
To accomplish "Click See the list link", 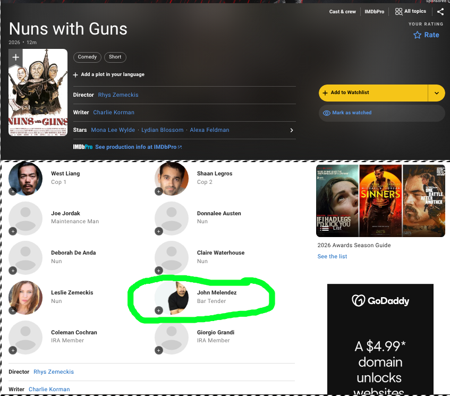I will pos(332,256).
